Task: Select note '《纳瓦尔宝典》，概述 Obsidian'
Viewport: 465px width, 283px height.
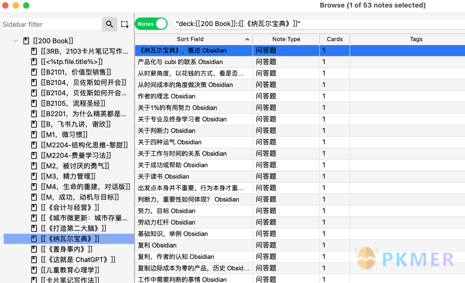Action: click(x=194, y=50)
